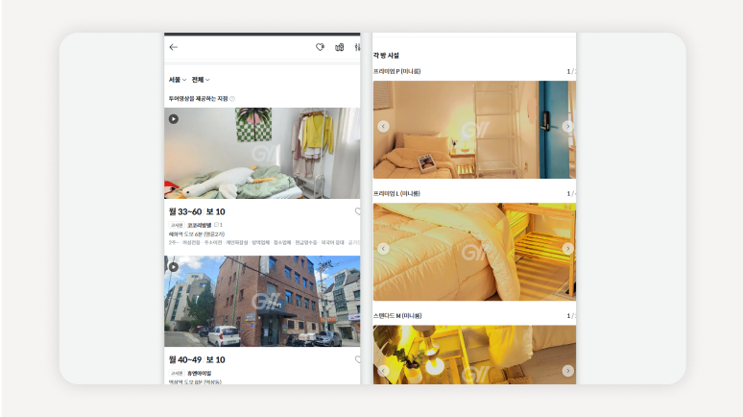The height and width of the screenshot is (417, 743).
Task: Open the 월 33~60 보 10 listing title
Action: pyautogui.click(x=197, y=211)
